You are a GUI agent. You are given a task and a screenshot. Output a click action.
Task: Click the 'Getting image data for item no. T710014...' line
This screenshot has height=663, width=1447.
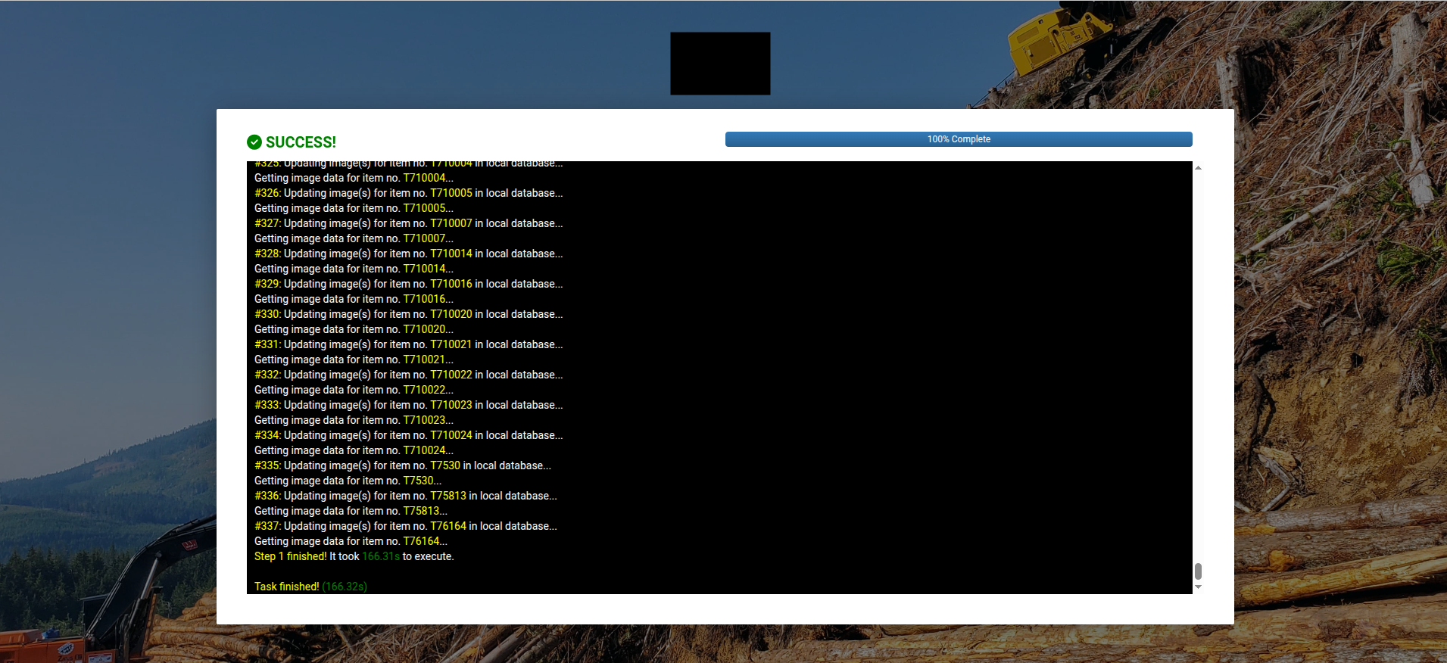click(x=354, y=269)
